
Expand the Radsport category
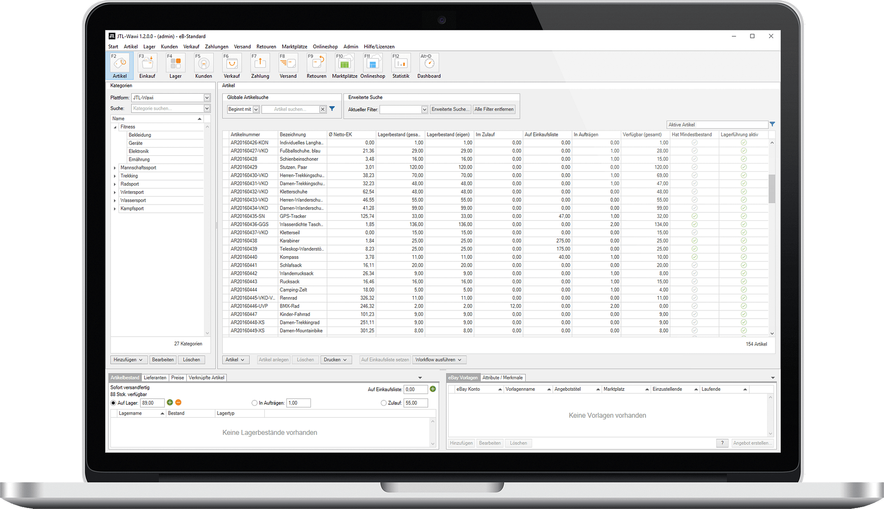tap(115, 184)
